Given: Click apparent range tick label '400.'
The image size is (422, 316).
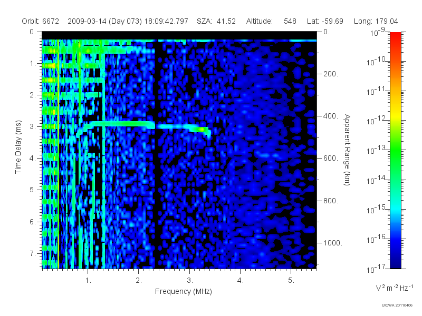Looking at the screenshot, I should [x=331, y=116].
